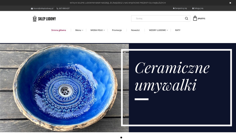
Task: Open the Promocje menu item
Action: tap(117, 30)
